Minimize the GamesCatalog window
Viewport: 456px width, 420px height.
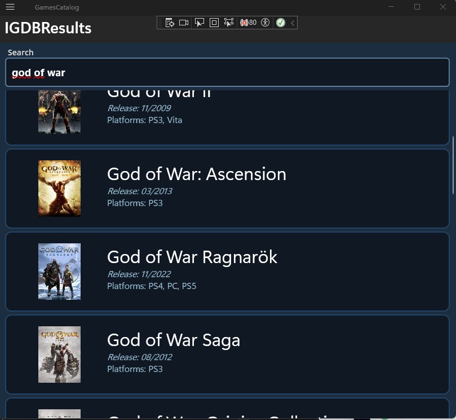[x=391, y=7]
